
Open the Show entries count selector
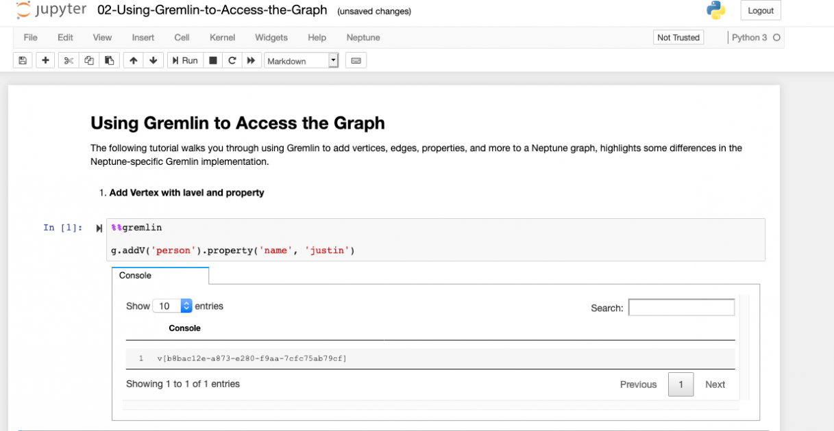(x=171, y=306)
